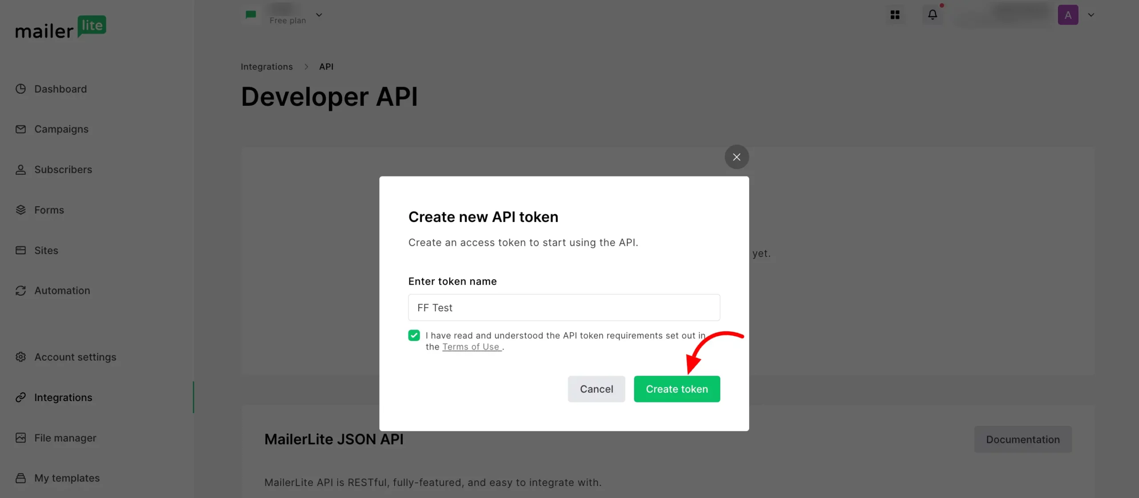This screenshot has width=1139, height=498.
Task: Open the My templates sidebar item
Action: (67, 478)
